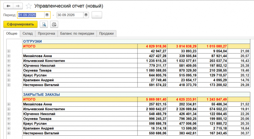This screenshot has height=139, width=254.
Task: Go back with the left arrow button
Action: 8,6
